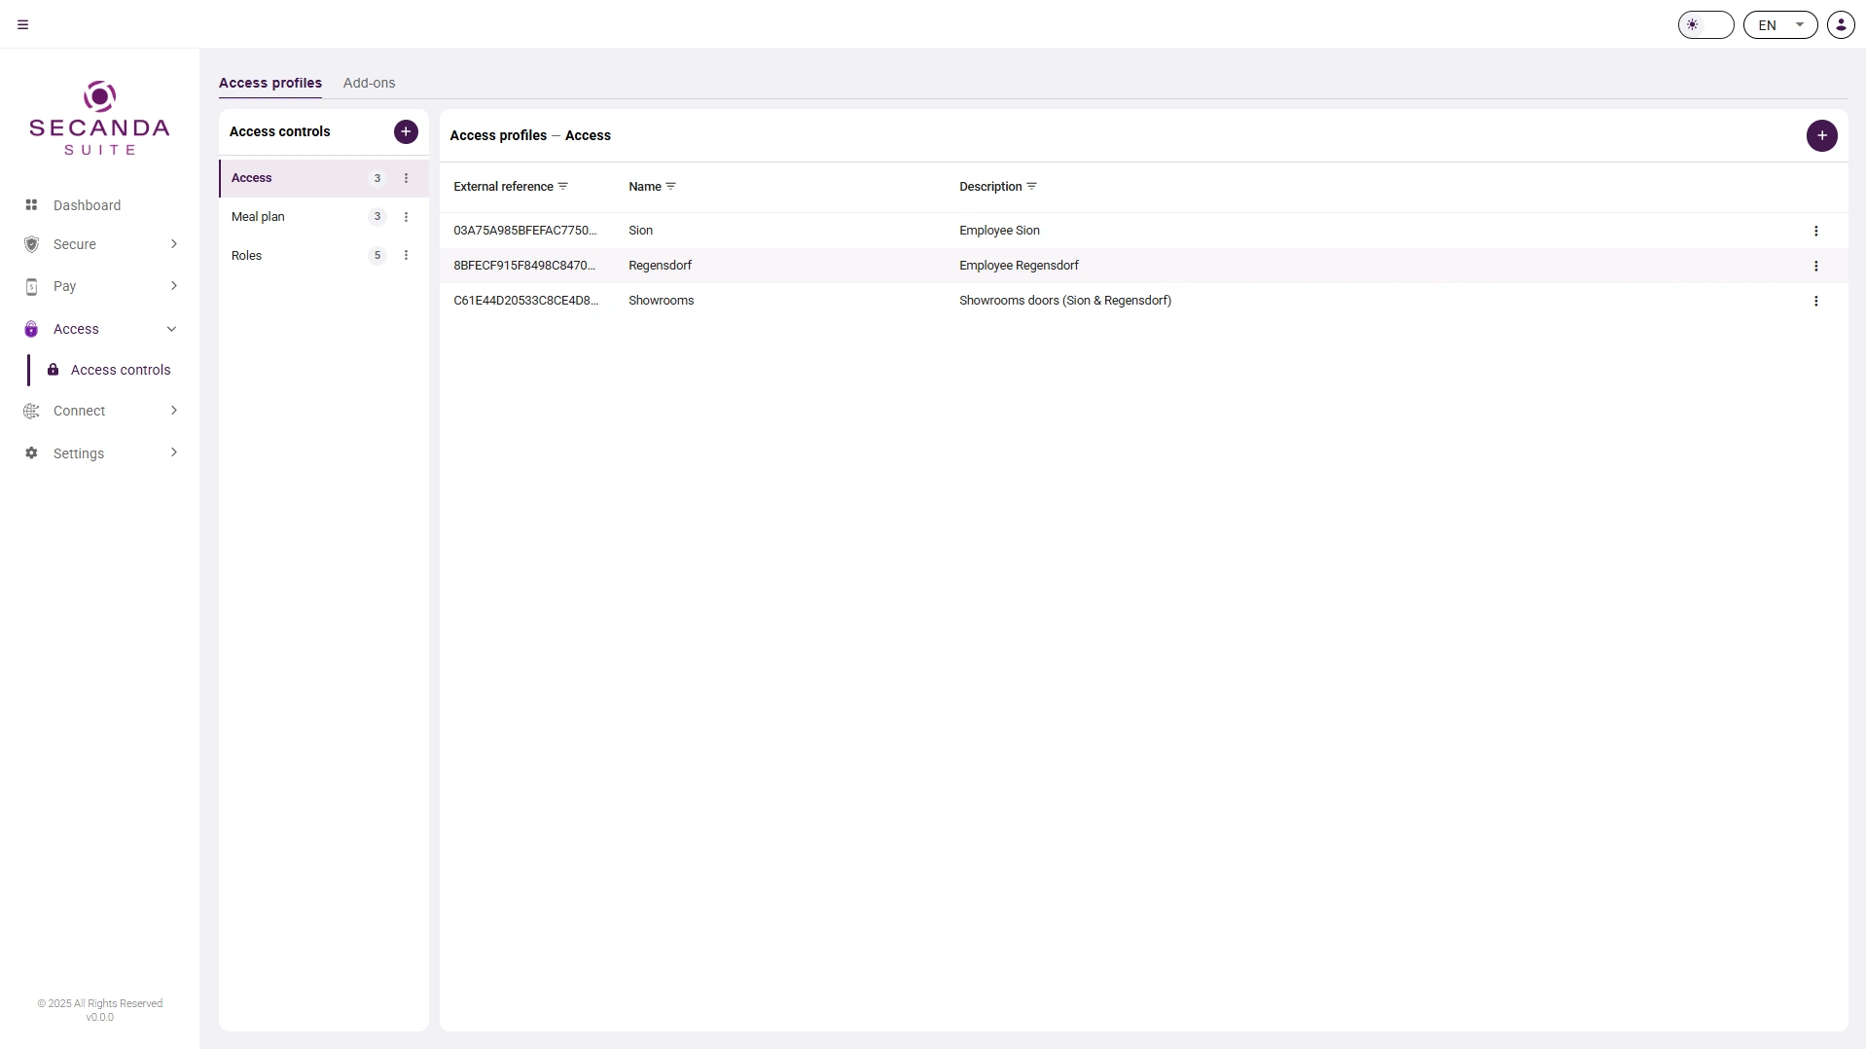The height and width of the screenshot is (1049, 1866).
Task: Open the Regensdorf profile row
Action: pos(1143,266)
